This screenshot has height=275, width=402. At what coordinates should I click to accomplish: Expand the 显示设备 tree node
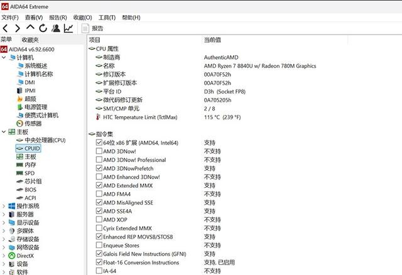[x=4, y=222]
